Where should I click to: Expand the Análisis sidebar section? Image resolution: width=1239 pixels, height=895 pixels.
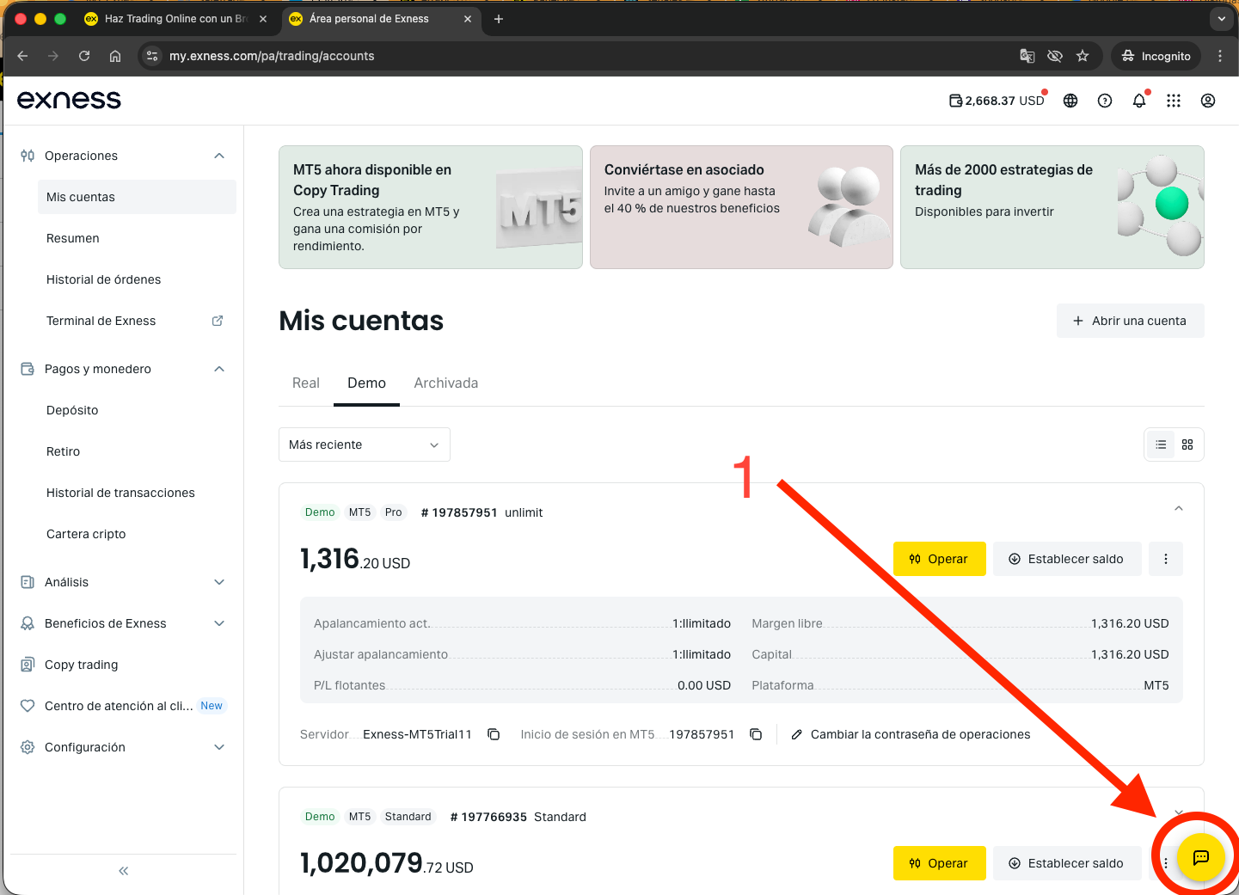(123, 582)
